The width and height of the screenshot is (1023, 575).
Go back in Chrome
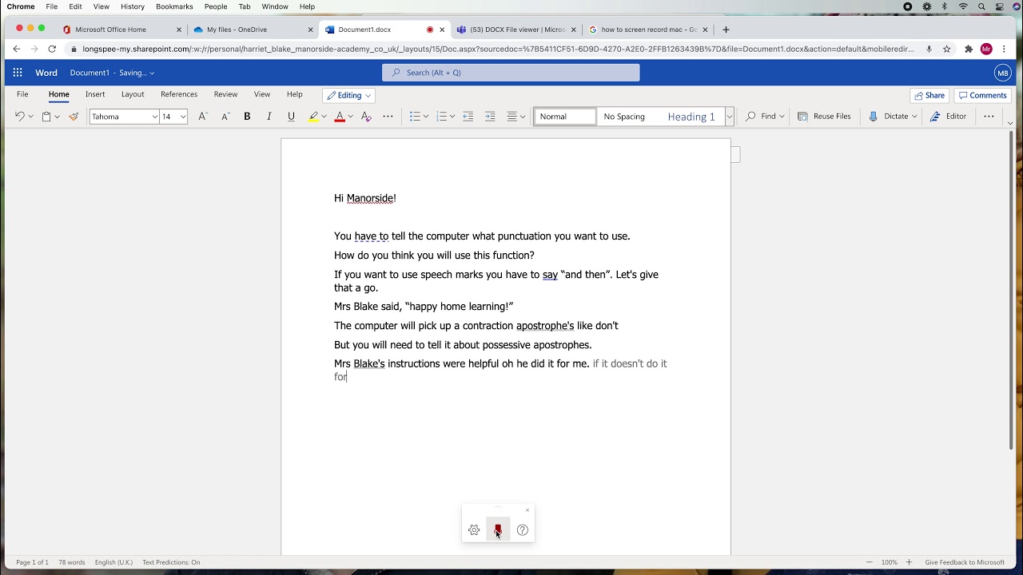16,49
